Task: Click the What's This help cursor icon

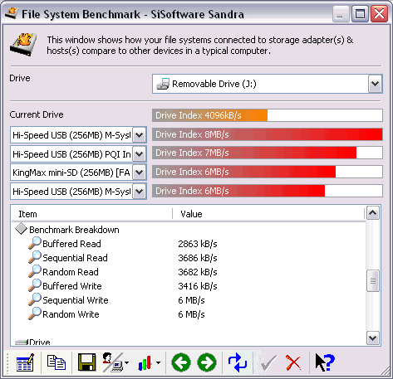Action: coord(325,362)
